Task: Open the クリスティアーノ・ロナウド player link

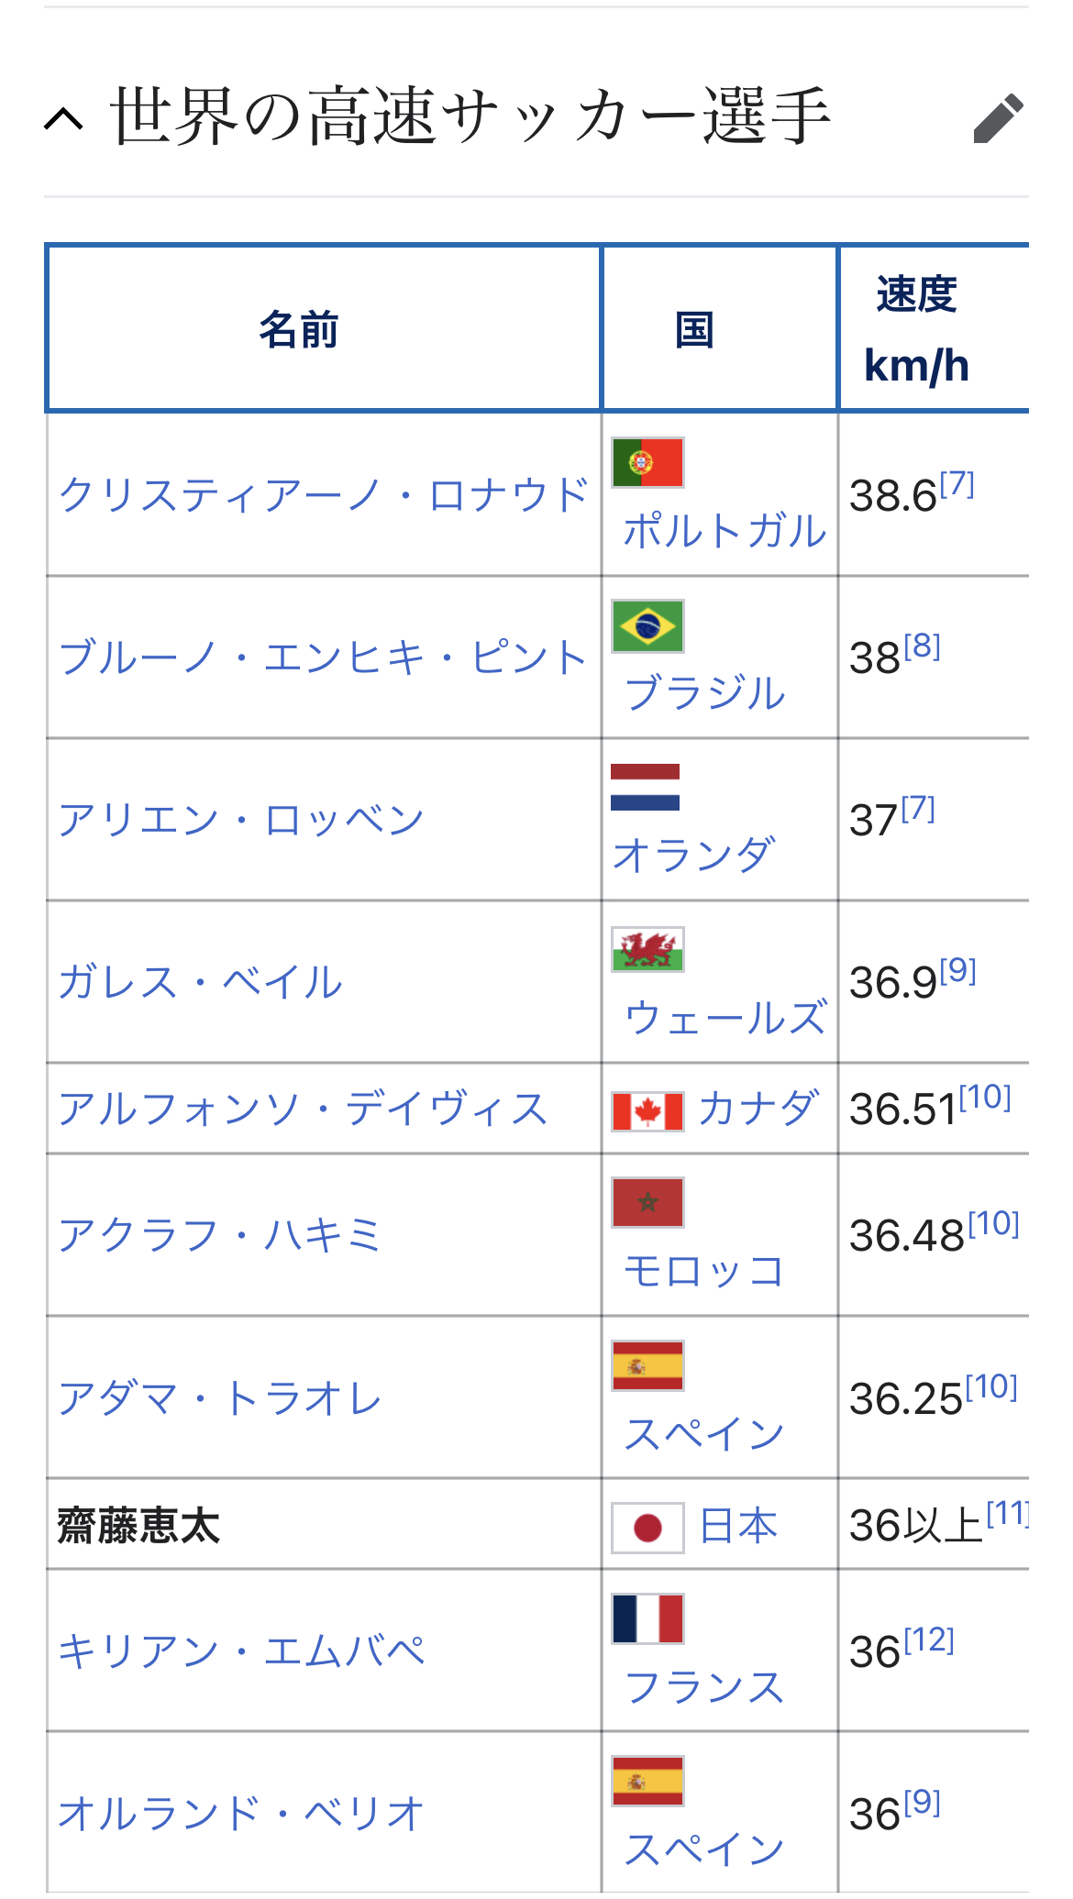Action: pyautogui.click(x=323, y=495)
